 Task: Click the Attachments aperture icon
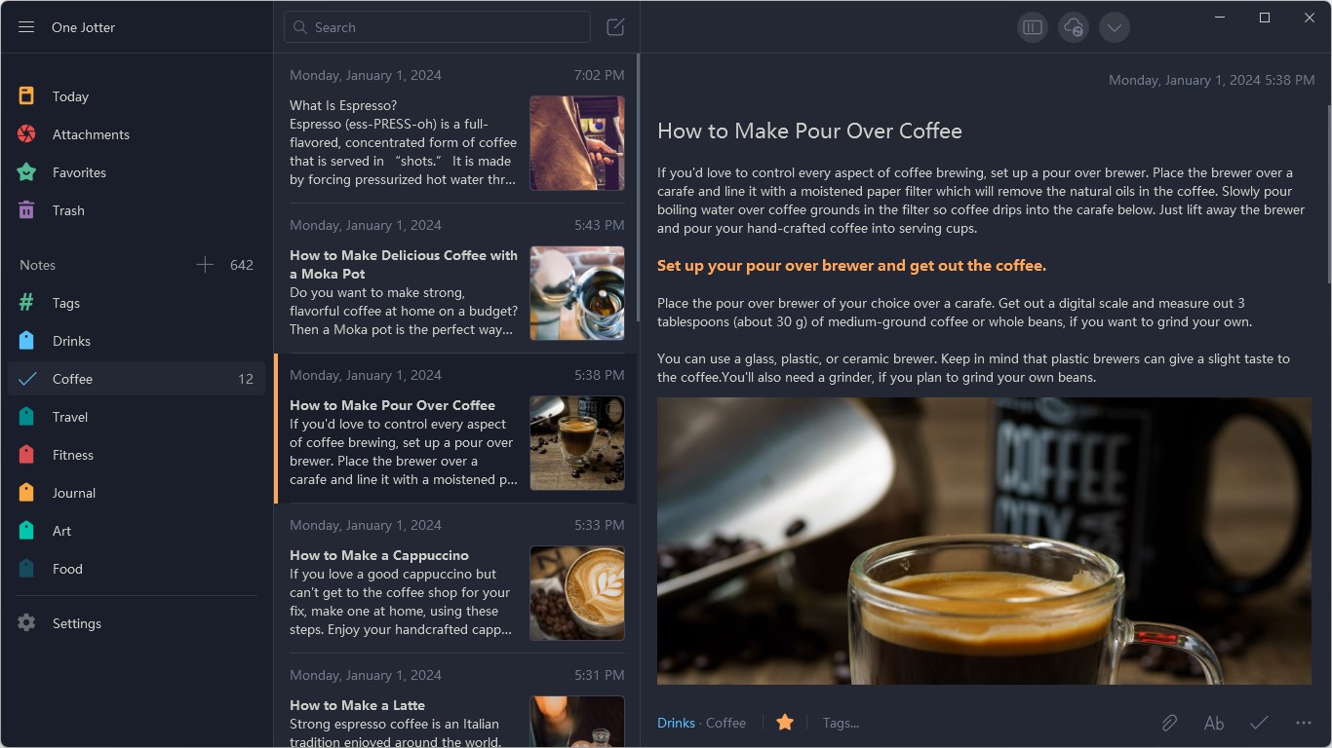click(26, 133)
